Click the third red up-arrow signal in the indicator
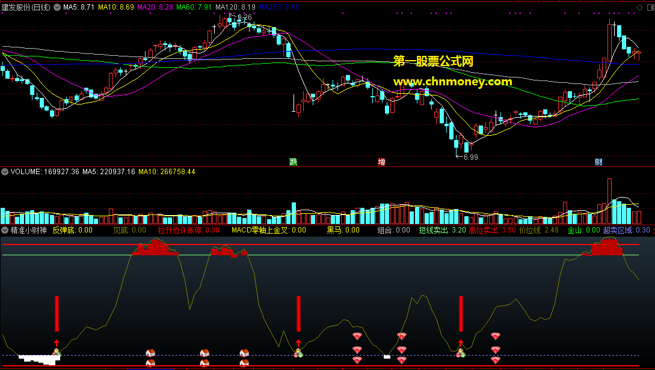 click(461, 344)
